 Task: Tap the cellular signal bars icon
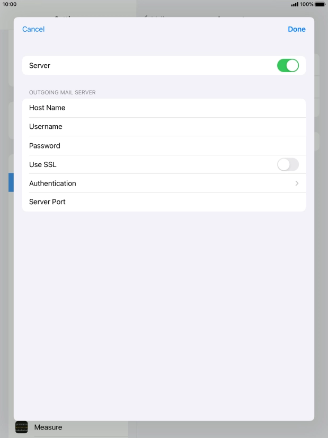point(295,4)
